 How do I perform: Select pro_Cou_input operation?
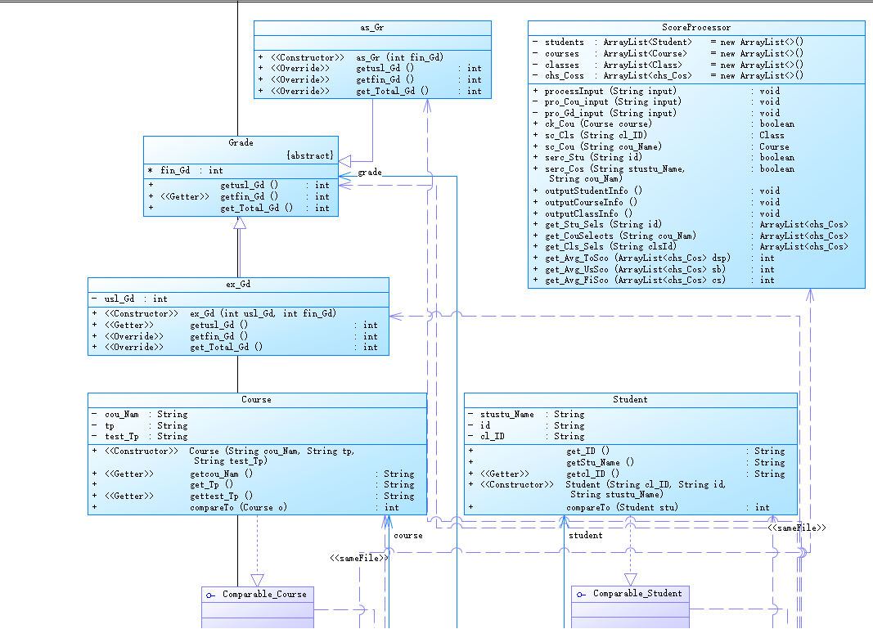[x=656, y=102]
